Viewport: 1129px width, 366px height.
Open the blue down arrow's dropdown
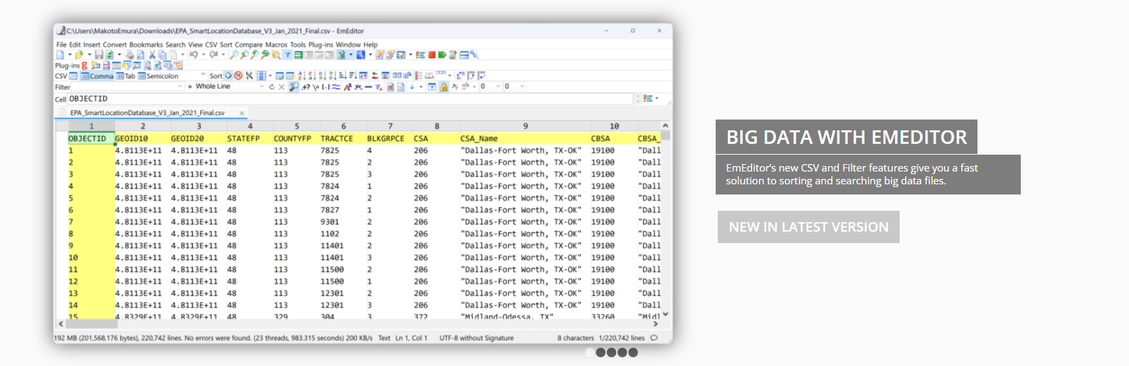click(421, 86)
